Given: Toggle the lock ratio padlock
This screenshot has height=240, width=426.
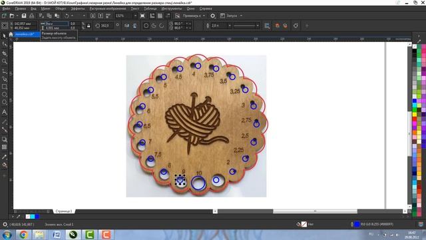Looking at the screenshot, I should pyautogui.click(x=89, y=26).
